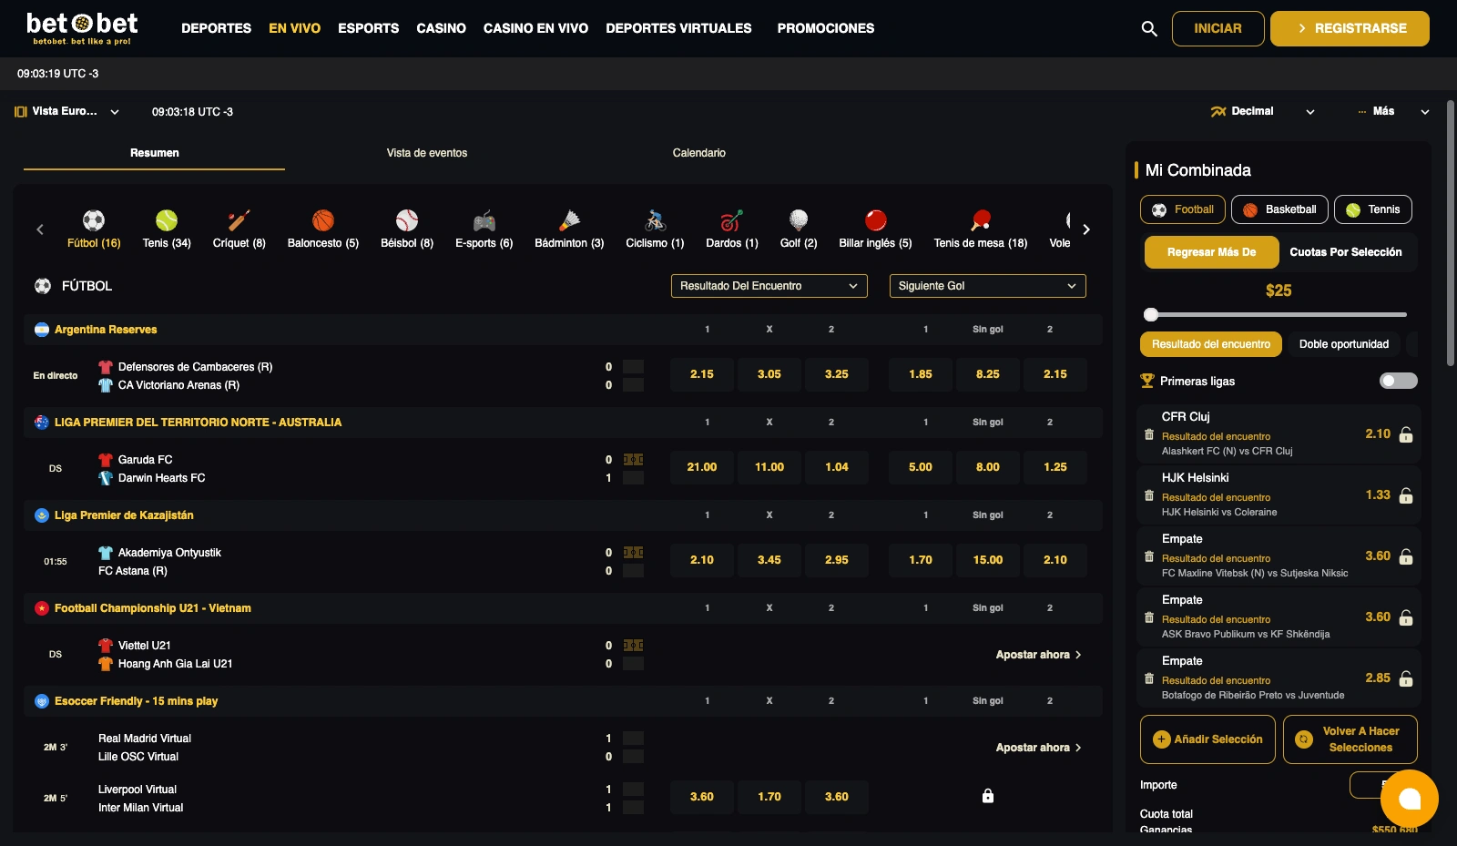Open CASINO EN VIVO section

coord(535,28)
